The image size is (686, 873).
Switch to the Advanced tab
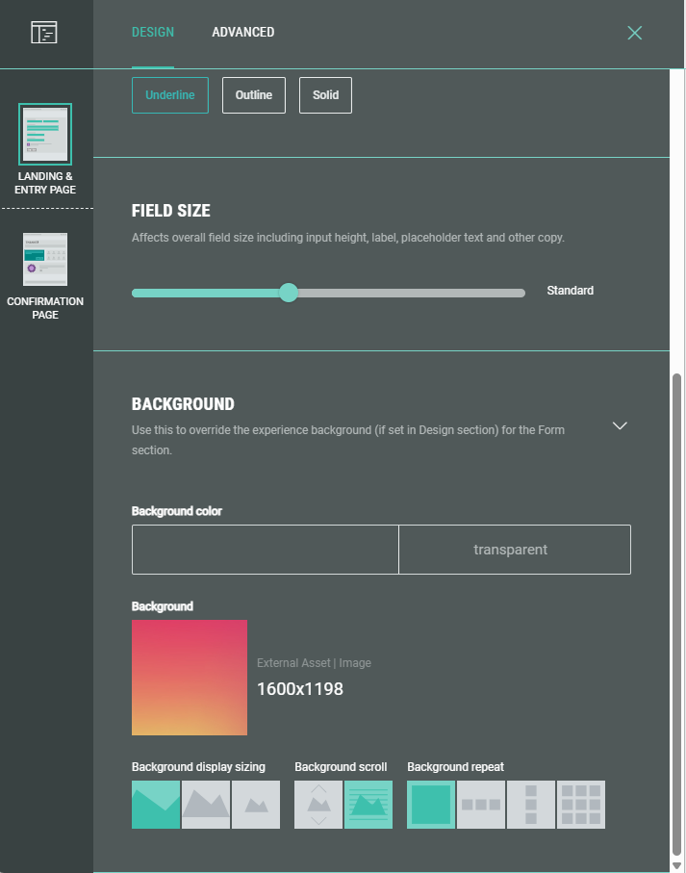point(242,33)
